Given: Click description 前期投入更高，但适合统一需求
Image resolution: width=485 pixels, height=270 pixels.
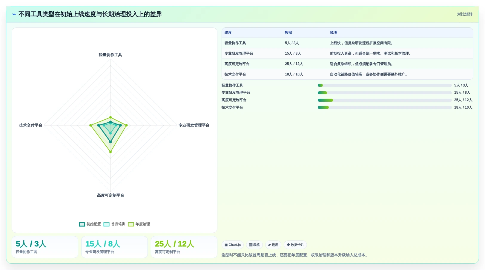Looking at the screenshot, I should pyautogui.click(x=371, y=53).
